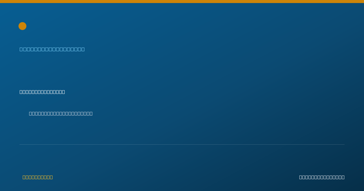
Task: Click the indented grey description text line
Action: pyautogui.click(x=61, y=113)
